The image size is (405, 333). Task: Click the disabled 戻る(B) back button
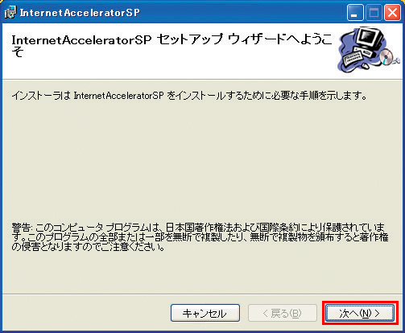click(283, 313)
